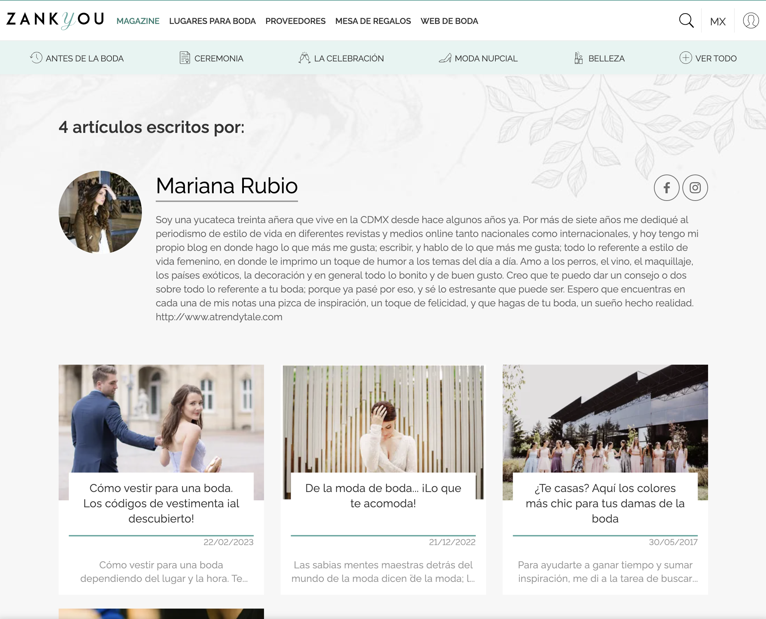This screenshot has width=766, height=619.
Task: Open the Proveedores menu item
Action: (x=295, y=21)
